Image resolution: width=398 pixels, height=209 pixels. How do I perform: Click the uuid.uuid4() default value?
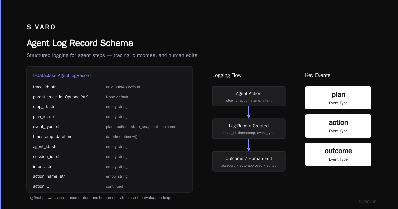click(123, 87)
